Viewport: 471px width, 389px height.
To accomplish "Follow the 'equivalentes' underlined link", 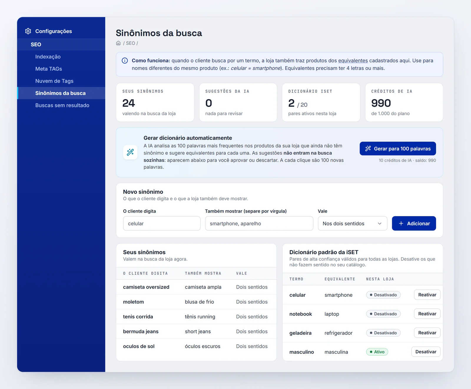I will point(353,61).
